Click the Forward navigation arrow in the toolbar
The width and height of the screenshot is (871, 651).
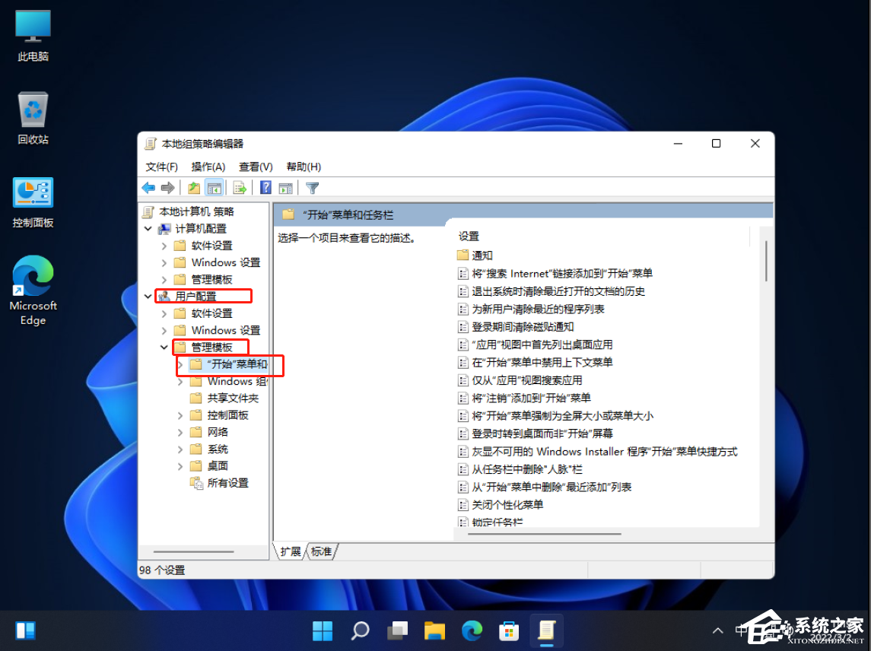(x=167, y=188)
